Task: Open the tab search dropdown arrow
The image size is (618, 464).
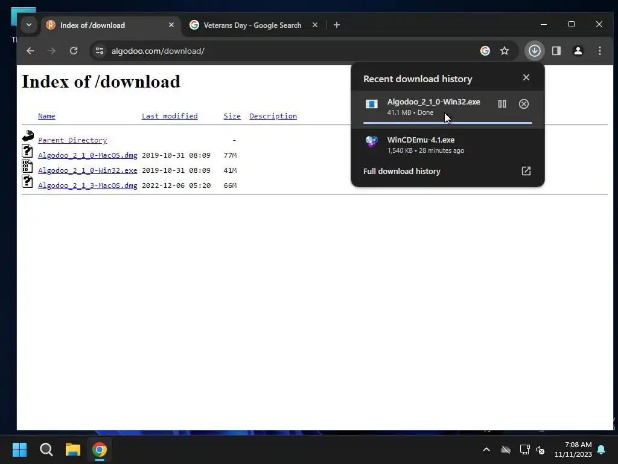Action: pos(29,25)
